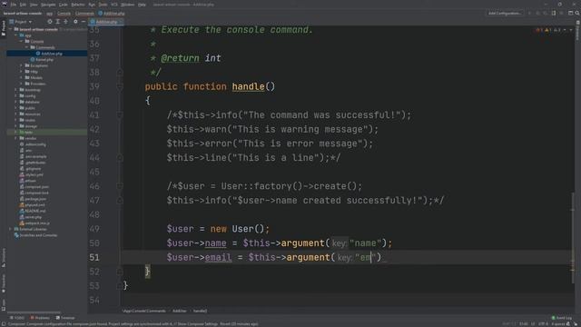Open the Navigate menu
Image resolution: width=581 pixels, height=327 pixels.
[x=48, y=5]
